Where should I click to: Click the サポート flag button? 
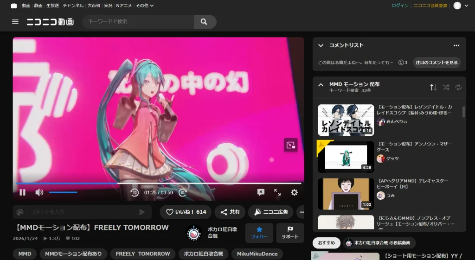coord(290,233)
